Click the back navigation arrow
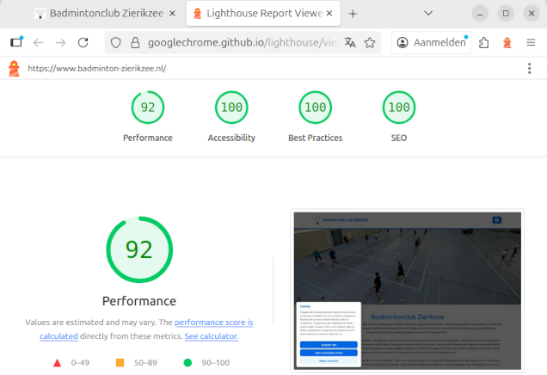This screenshot has height=375, width=547. point(38,42)
